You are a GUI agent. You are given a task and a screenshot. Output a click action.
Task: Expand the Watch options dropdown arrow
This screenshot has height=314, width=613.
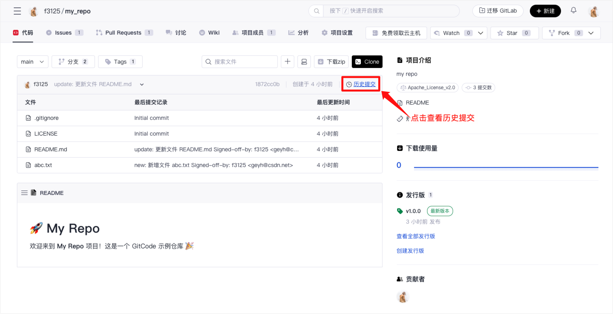pos(480,33)
